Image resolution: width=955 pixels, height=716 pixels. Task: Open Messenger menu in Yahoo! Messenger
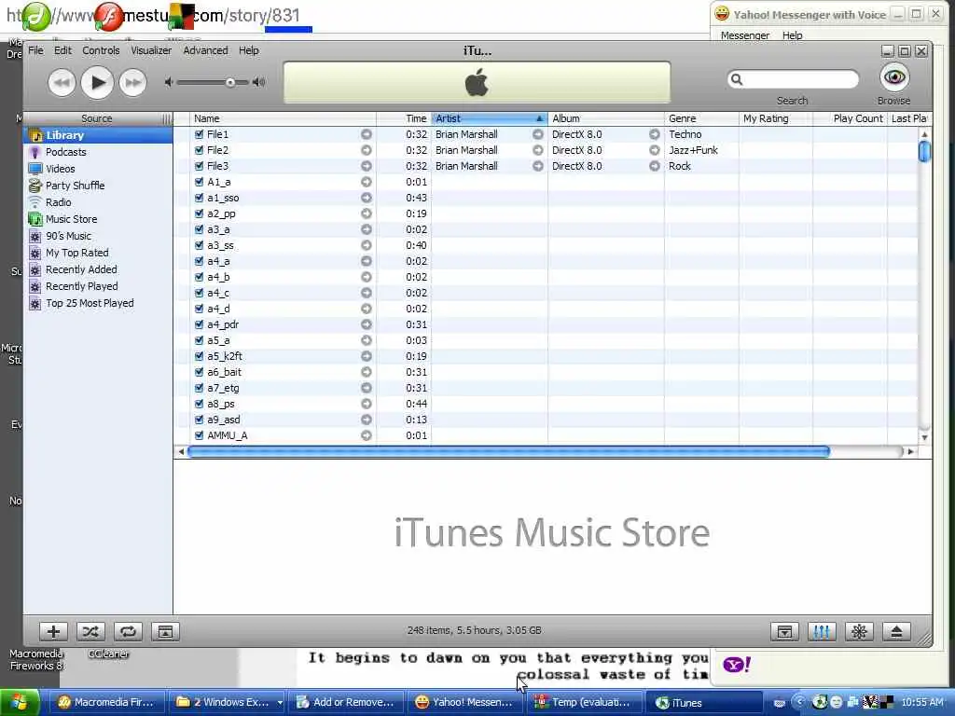(x=745, y=35)
